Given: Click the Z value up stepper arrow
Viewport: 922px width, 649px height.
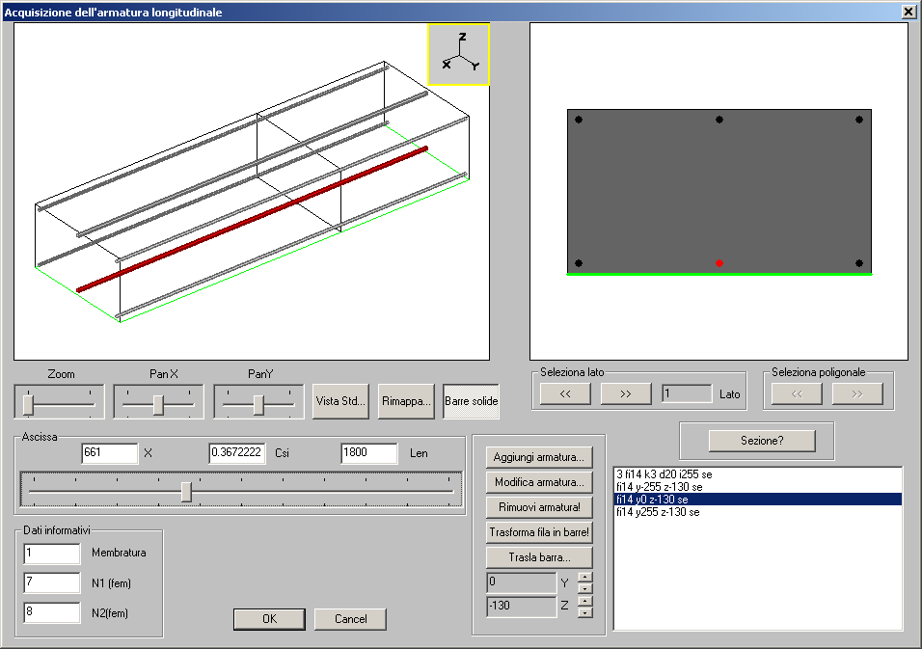Looking at the screenshot, I should click(x=585, y=602).
